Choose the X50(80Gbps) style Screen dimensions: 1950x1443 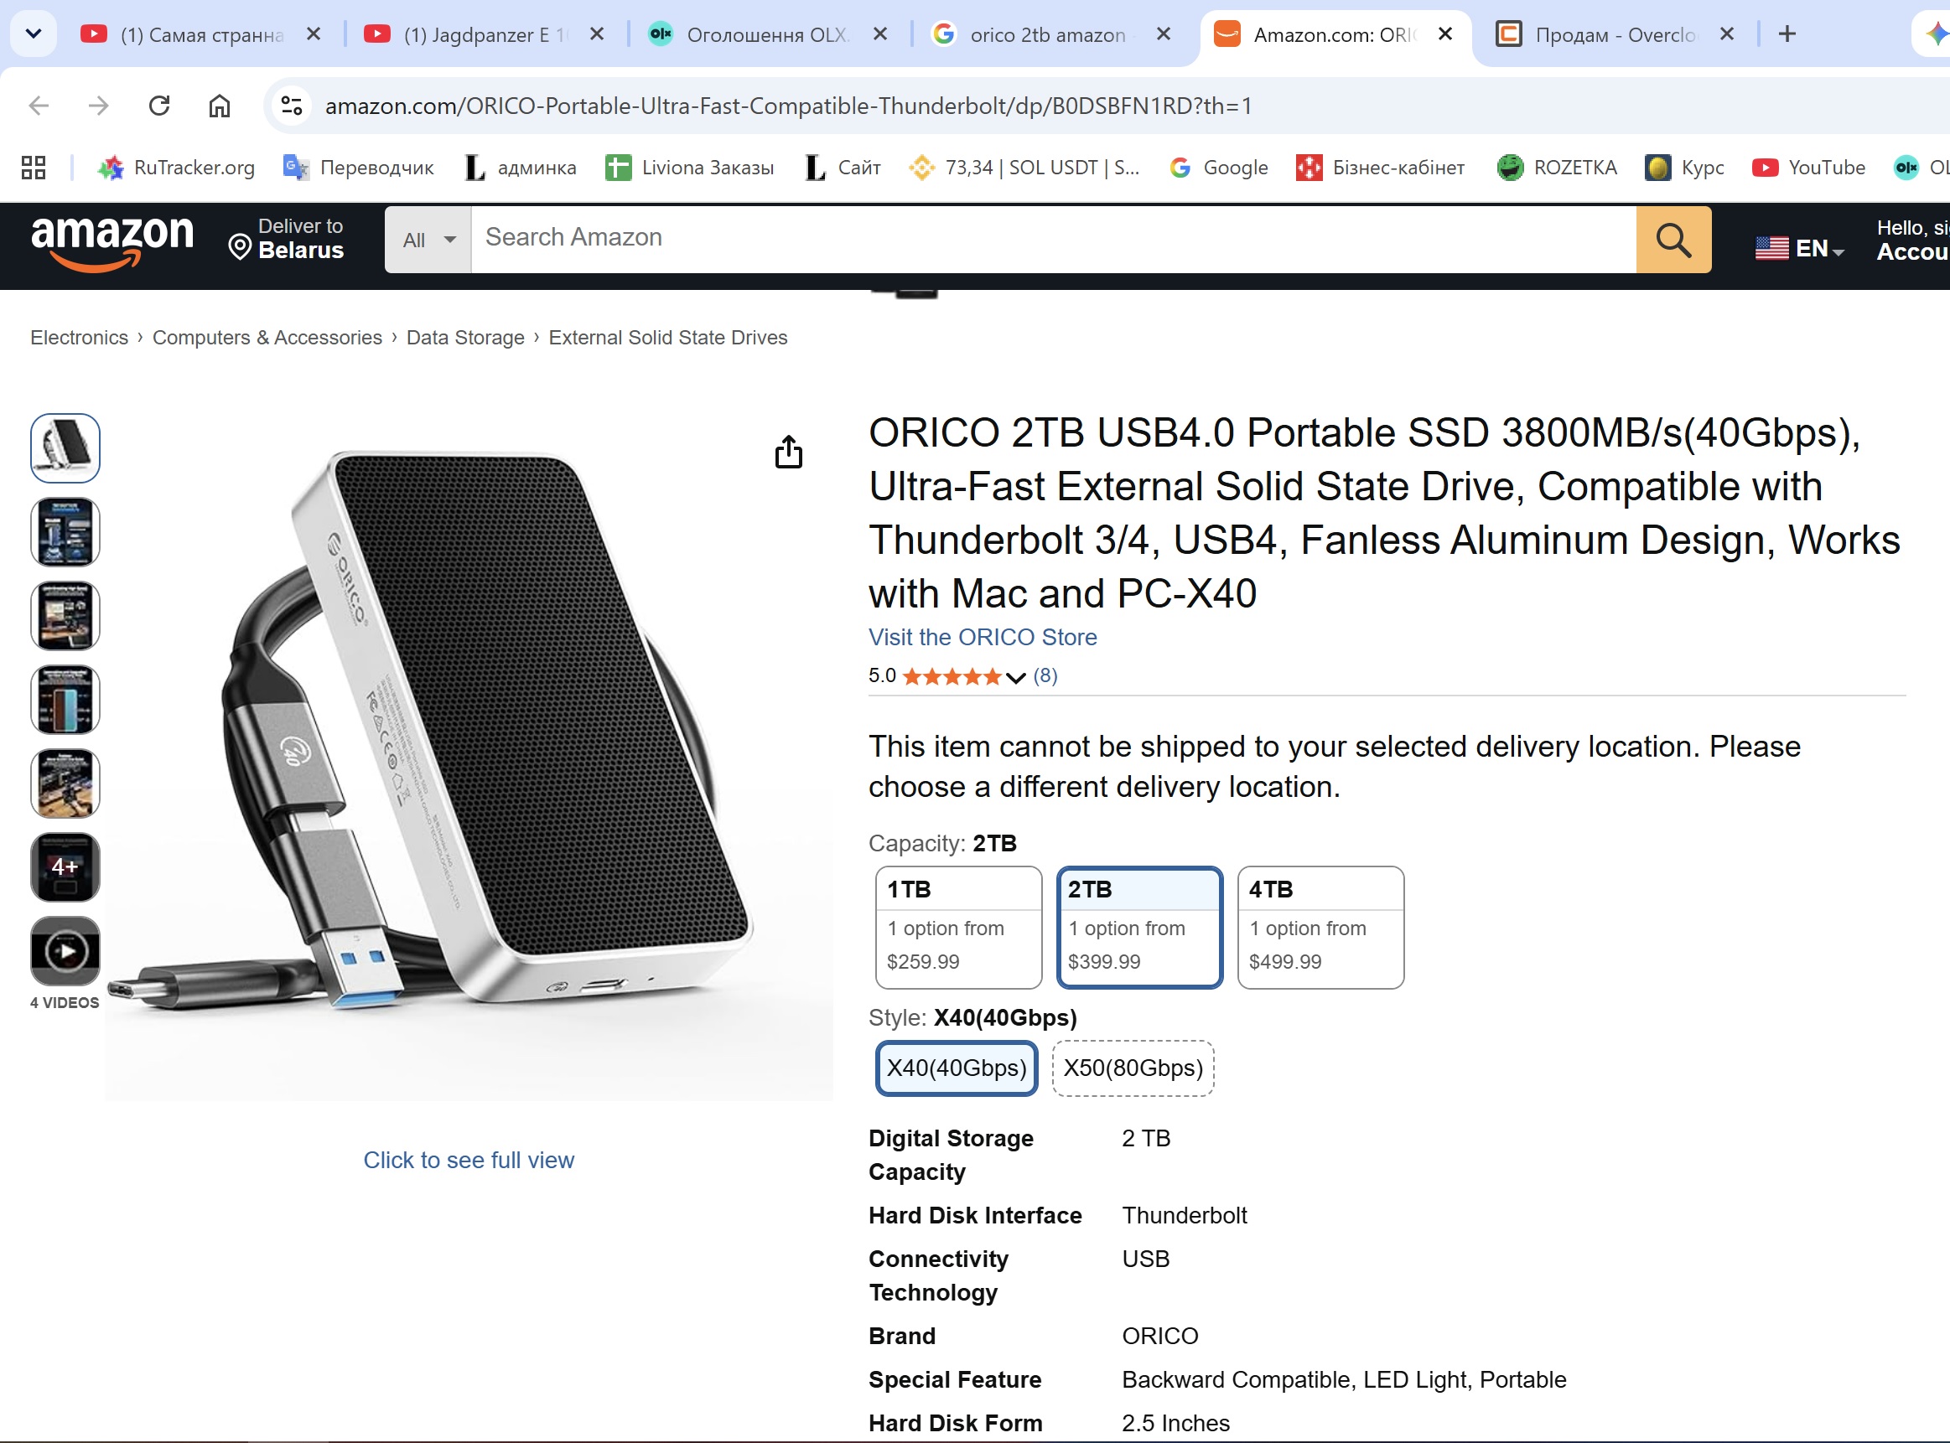pos(1133,1068)
